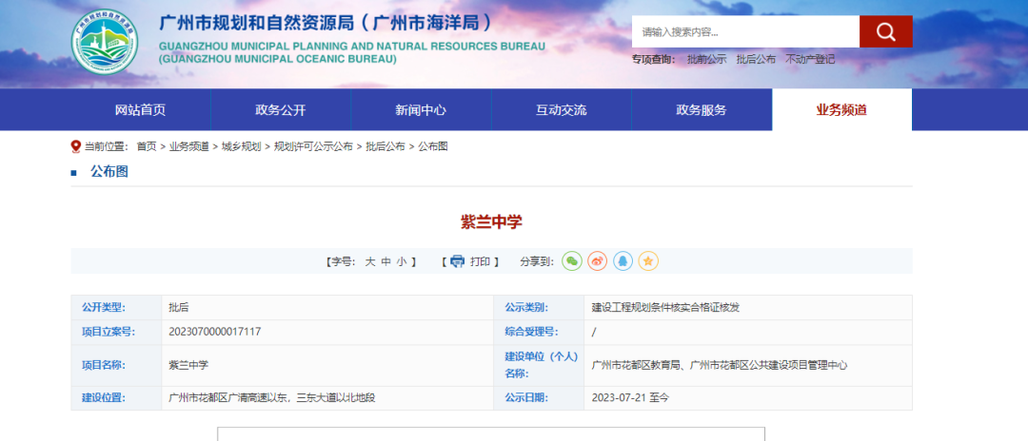Go to 批后公布 in breadcrumb
The image size is (1028, 441).
point(385,146)
